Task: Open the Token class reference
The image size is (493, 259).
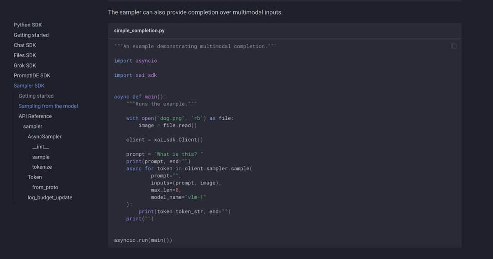Action: pos(35,177)
